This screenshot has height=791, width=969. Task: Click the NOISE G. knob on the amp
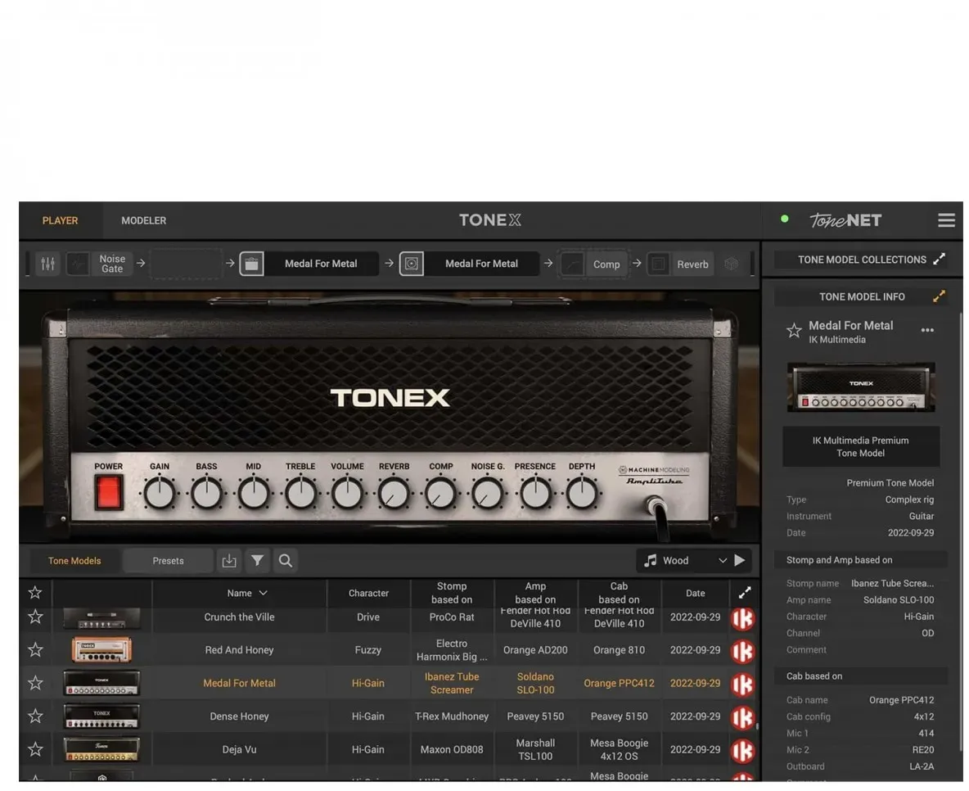click(x=488, y=494)
